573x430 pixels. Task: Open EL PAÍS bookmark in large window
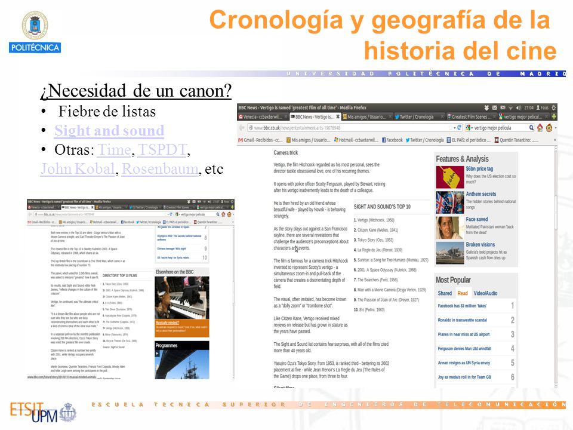point(469,140)
